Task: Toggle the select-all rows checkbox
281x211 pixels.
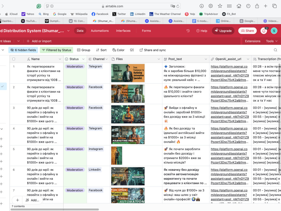Action: point(13,59)
